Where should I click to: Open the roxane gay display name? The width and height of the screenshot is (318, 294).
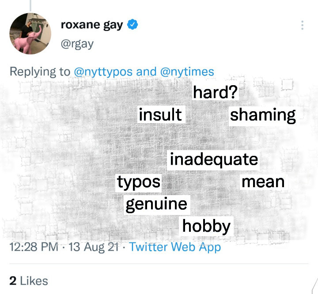[x=92, y=25]
